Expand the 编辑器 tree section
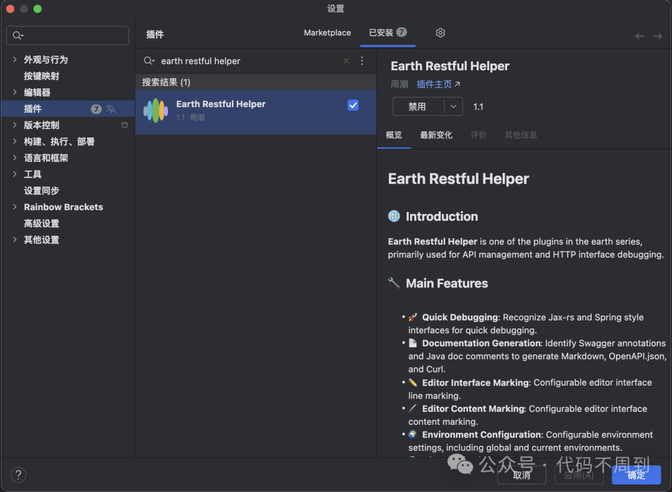Viewport: 672px width, 492px height. click(14, 92)
